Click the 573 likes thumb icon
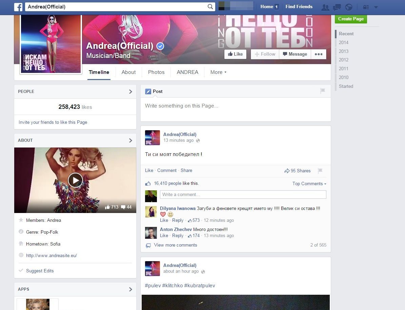This screenshot has height=310, width=405. click(x=190, y=220)
